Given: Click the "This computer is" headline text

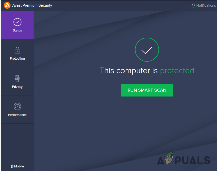Looking at the screenshot, I should tap(129, 71).
